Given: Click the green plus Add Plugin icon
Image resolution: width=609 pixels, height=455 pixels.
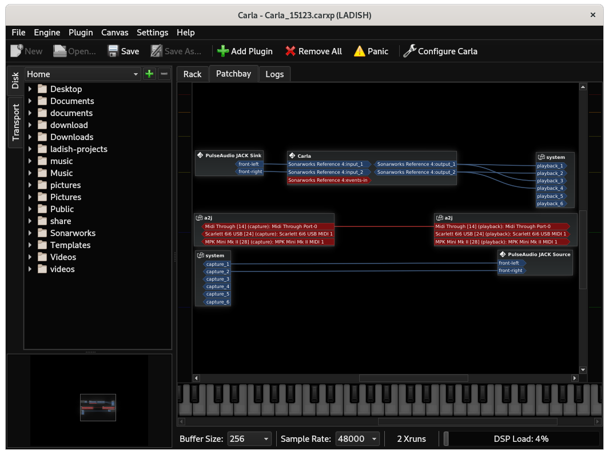Looking at the screenshot, I should pyautogui.click(x=223, y=51).
